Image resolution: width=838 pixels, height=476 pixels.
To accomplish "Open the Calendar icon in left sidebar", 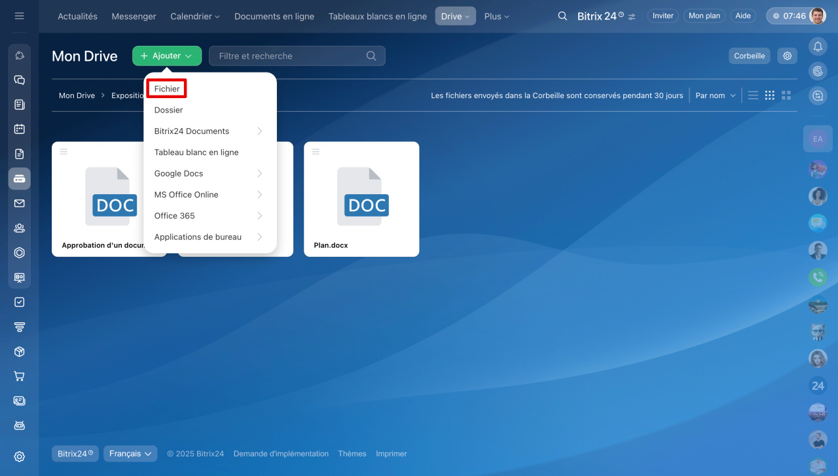I will (x=20, y=129).
